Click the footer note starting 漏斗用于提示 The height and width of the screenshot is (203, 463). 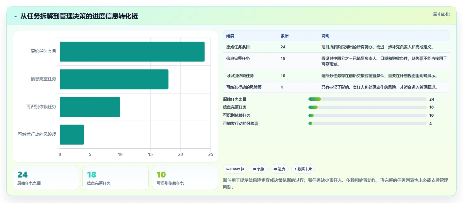[x=336, y=184]
